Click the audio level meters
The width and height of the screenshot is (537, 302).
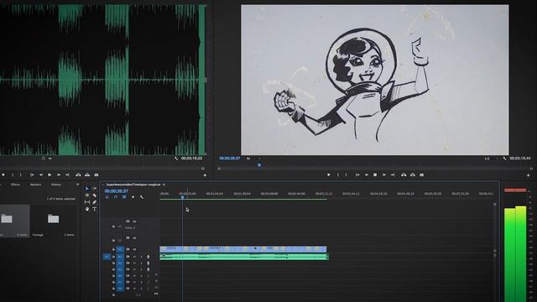(515, 253)
